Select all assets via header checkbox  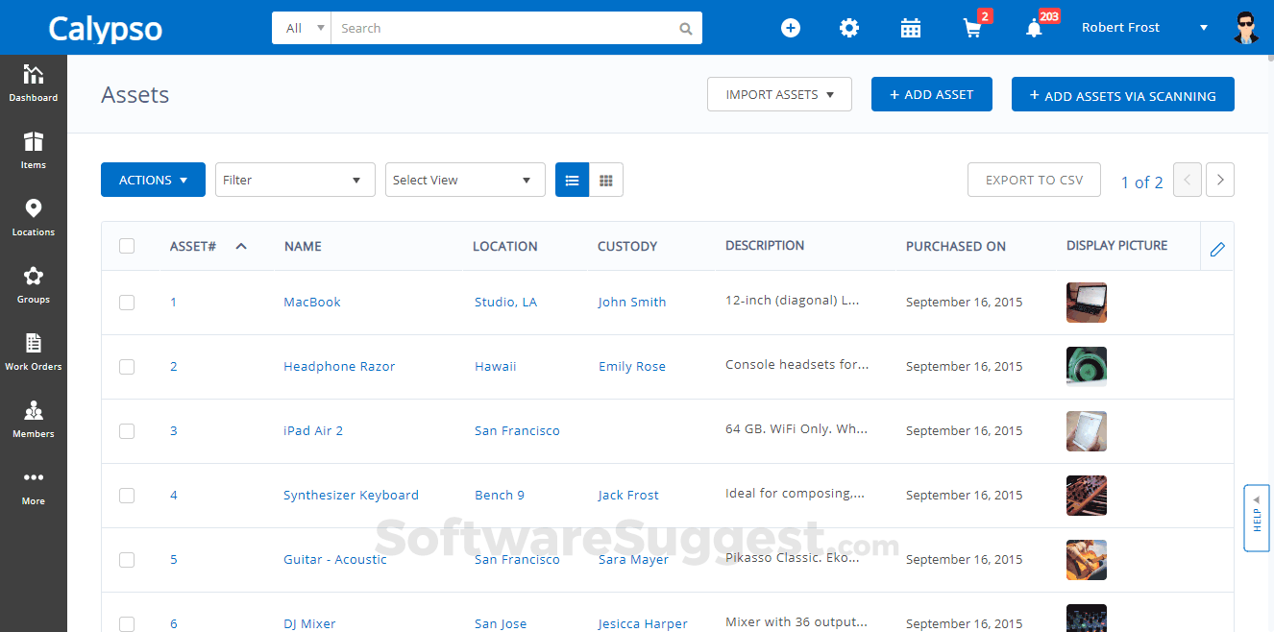pos(127,246)
